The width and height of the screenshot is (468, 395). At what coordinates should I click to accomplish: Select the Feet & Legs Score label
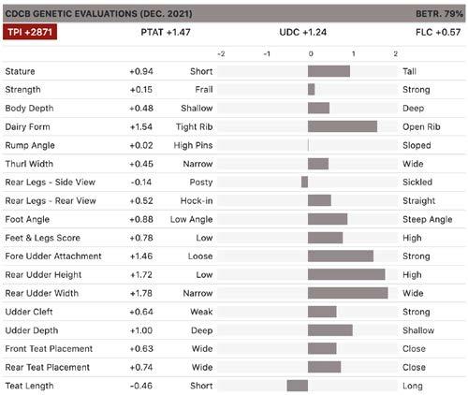pos(43,238)
